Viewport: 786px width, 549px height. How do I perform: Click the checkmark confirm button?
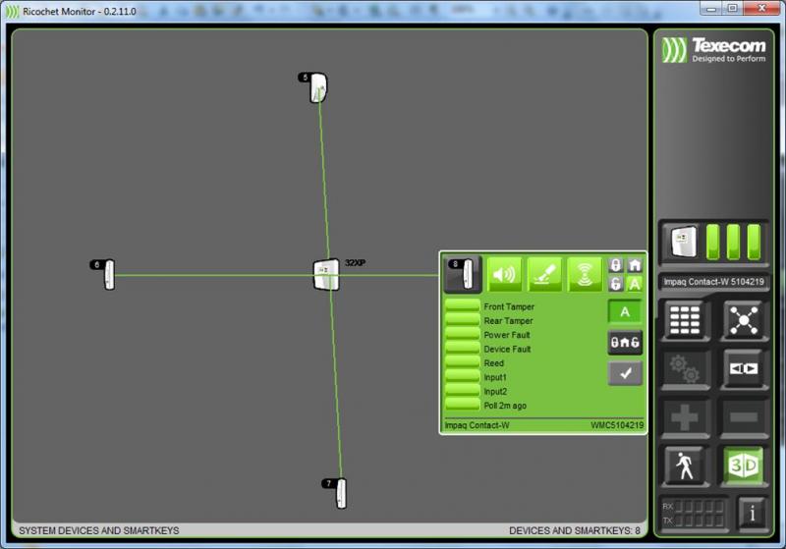[x=625, y=373]
